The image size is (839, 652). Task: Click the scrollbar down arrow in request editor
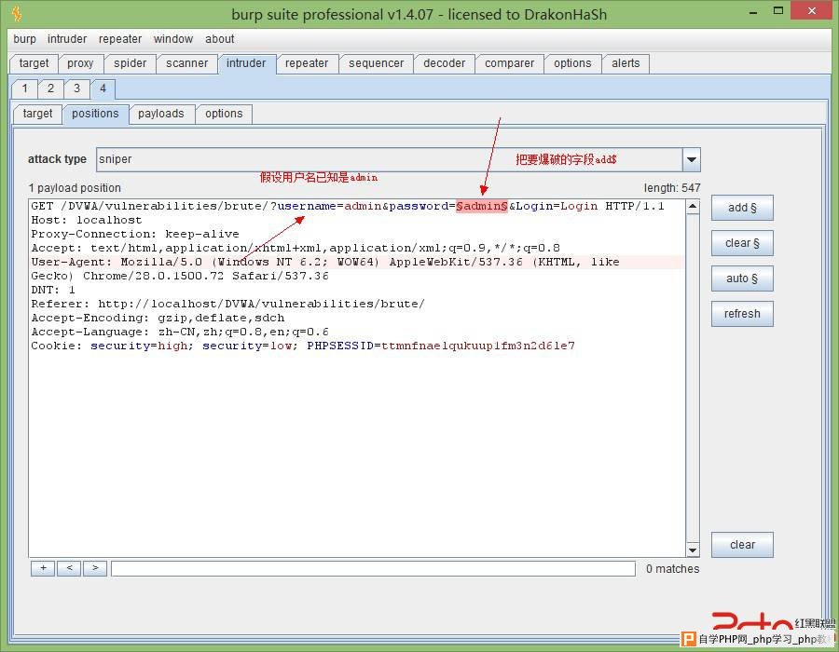point(693,550)
